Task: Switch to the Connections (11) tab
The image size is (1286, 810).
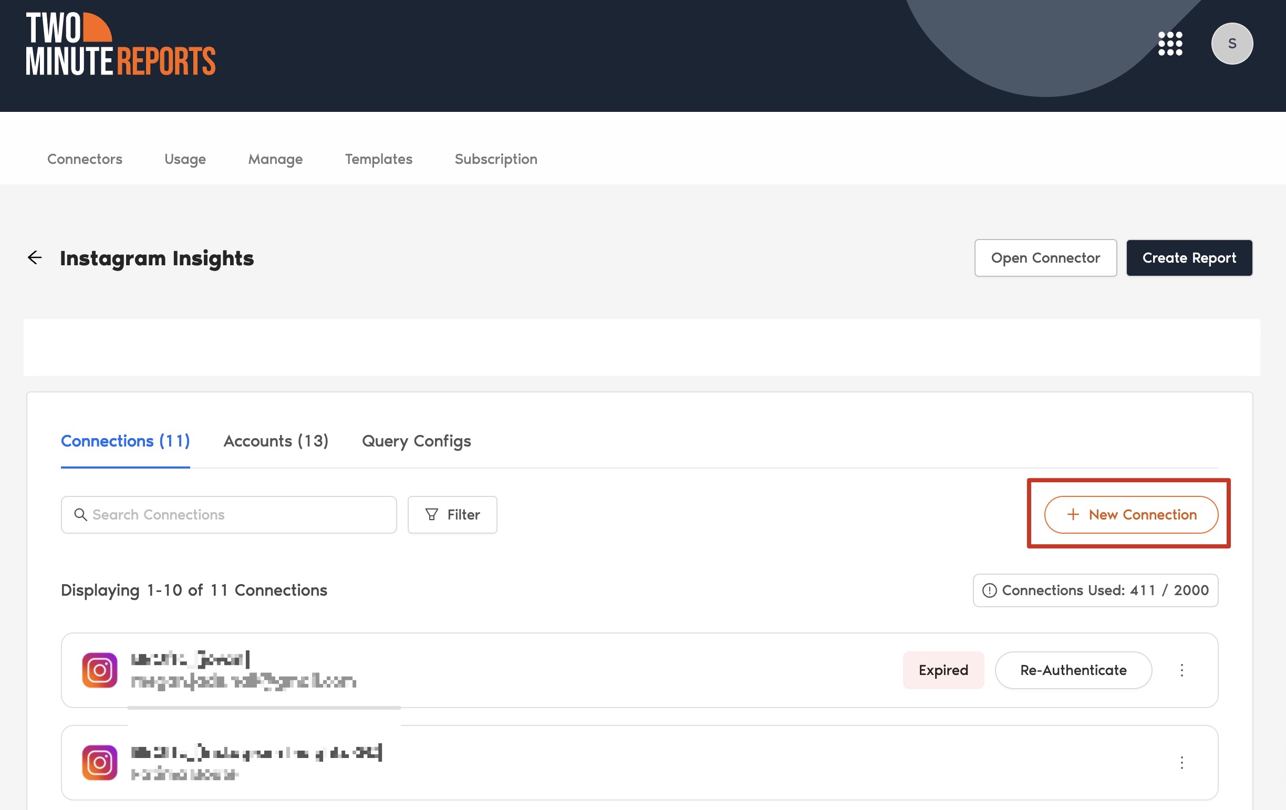Action: [x=126, y=441]
